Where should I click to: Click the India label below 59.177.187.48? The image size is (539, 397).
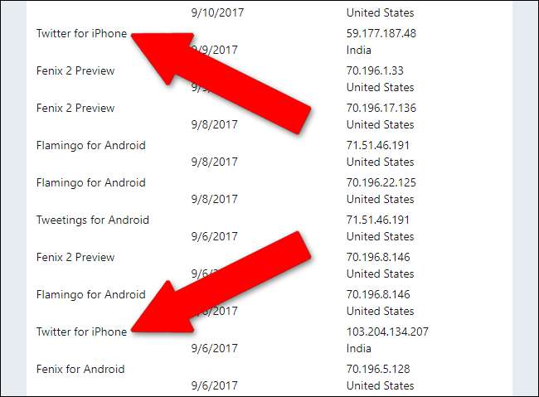358,51
